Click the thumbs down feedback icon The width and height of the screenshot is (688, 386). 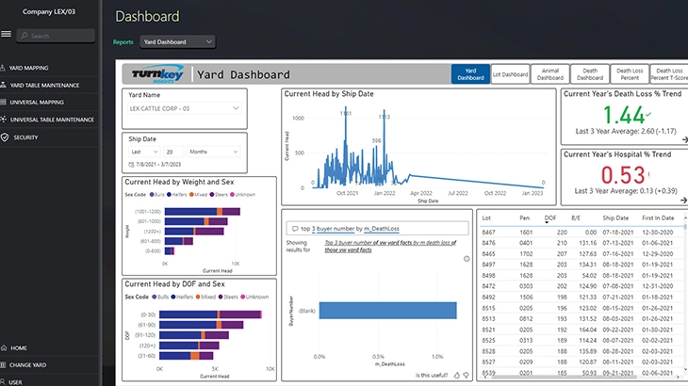(x=466, y=375)
